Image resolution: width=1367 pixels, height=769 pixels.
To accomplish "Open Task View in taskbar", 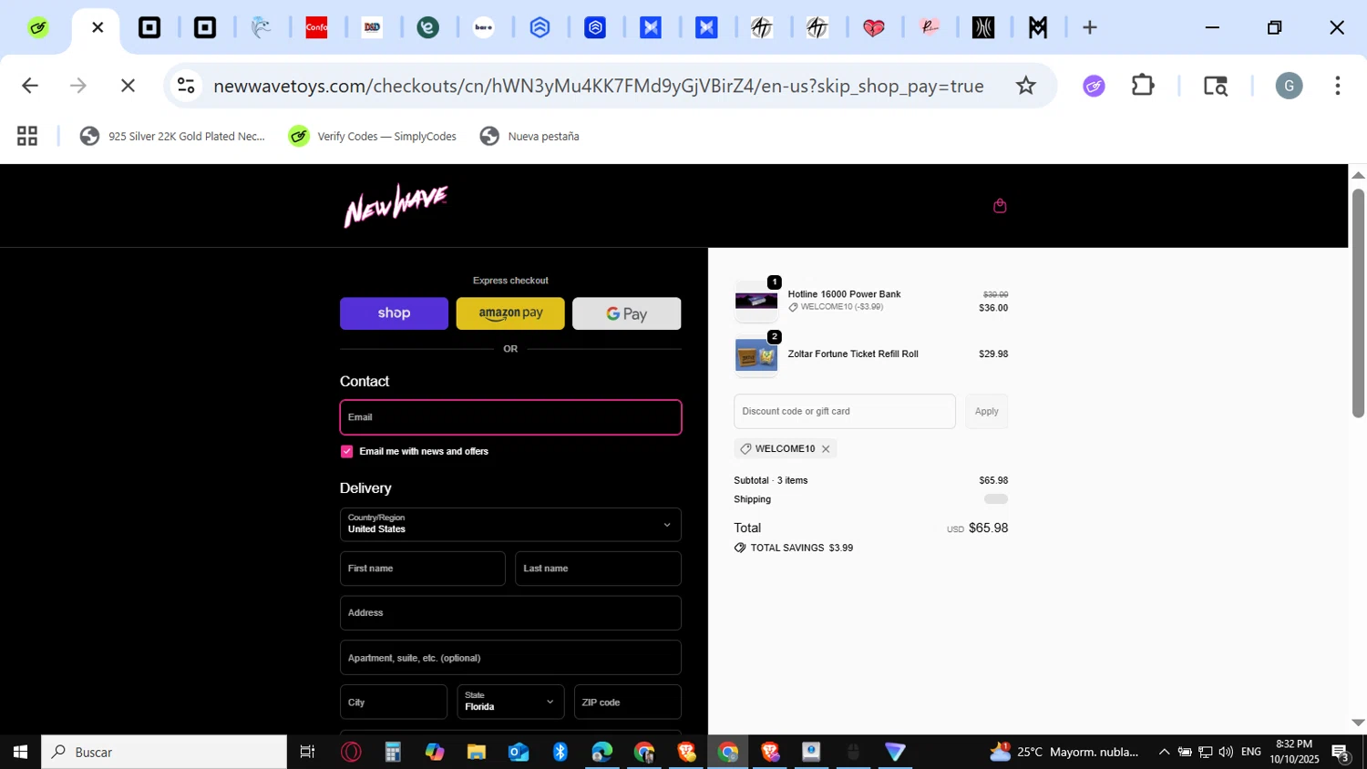I will tap(307, 752).
